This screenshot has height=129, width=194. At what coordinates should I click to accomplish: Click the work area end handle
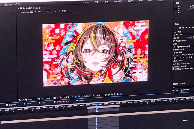(120, 106)
